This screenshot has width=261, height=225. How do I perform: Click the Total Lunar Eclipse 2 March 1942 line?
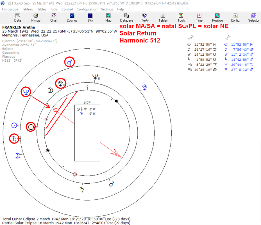[x=66, y=219]
